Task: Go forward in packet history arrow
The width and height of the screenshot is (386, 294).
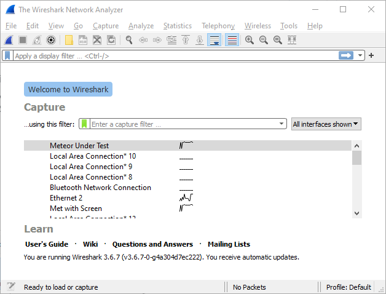Action: coord(157,40)
